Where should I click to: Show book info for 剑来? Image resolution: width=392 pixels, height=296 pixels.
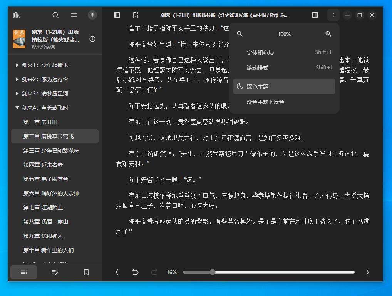point(92,39)
